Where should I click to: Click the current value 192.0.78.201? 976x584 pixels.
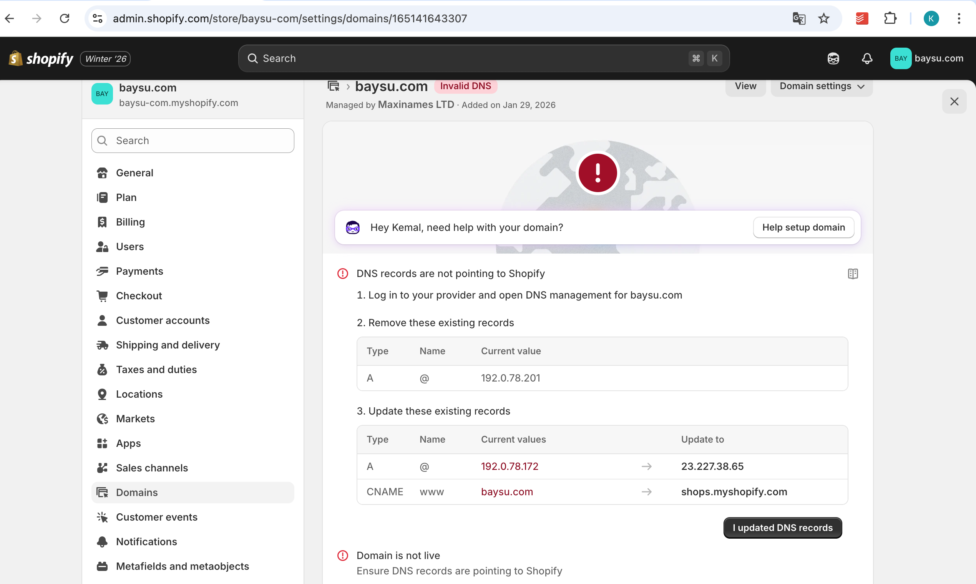tap(510, 378)
